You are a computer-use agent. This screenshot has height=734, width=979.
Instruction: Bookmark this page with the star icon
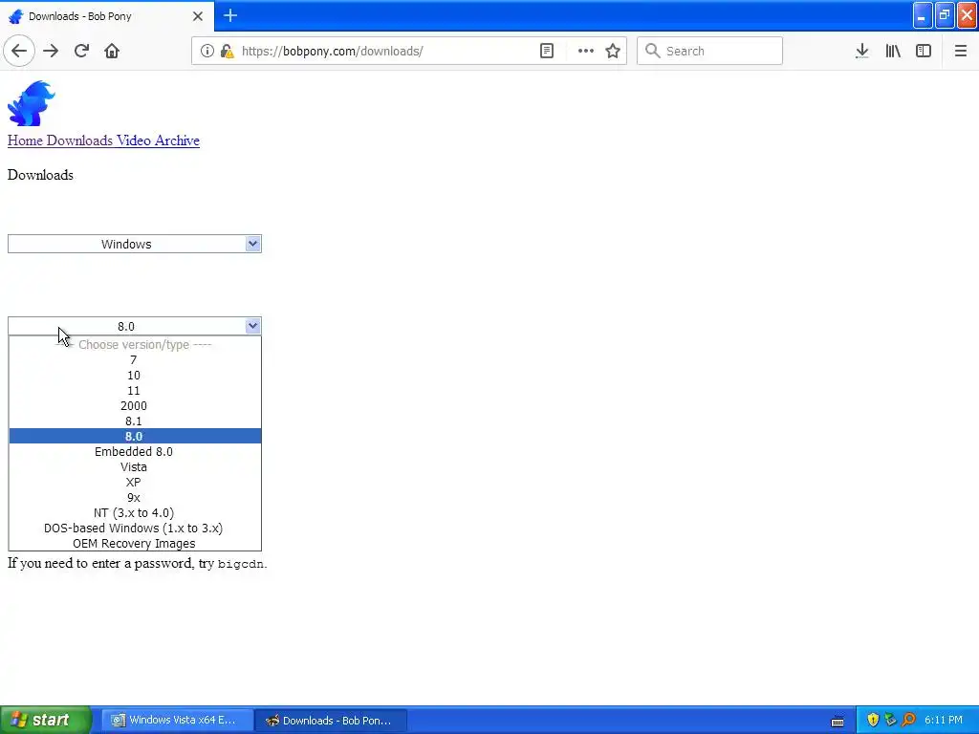pos(613,51)
